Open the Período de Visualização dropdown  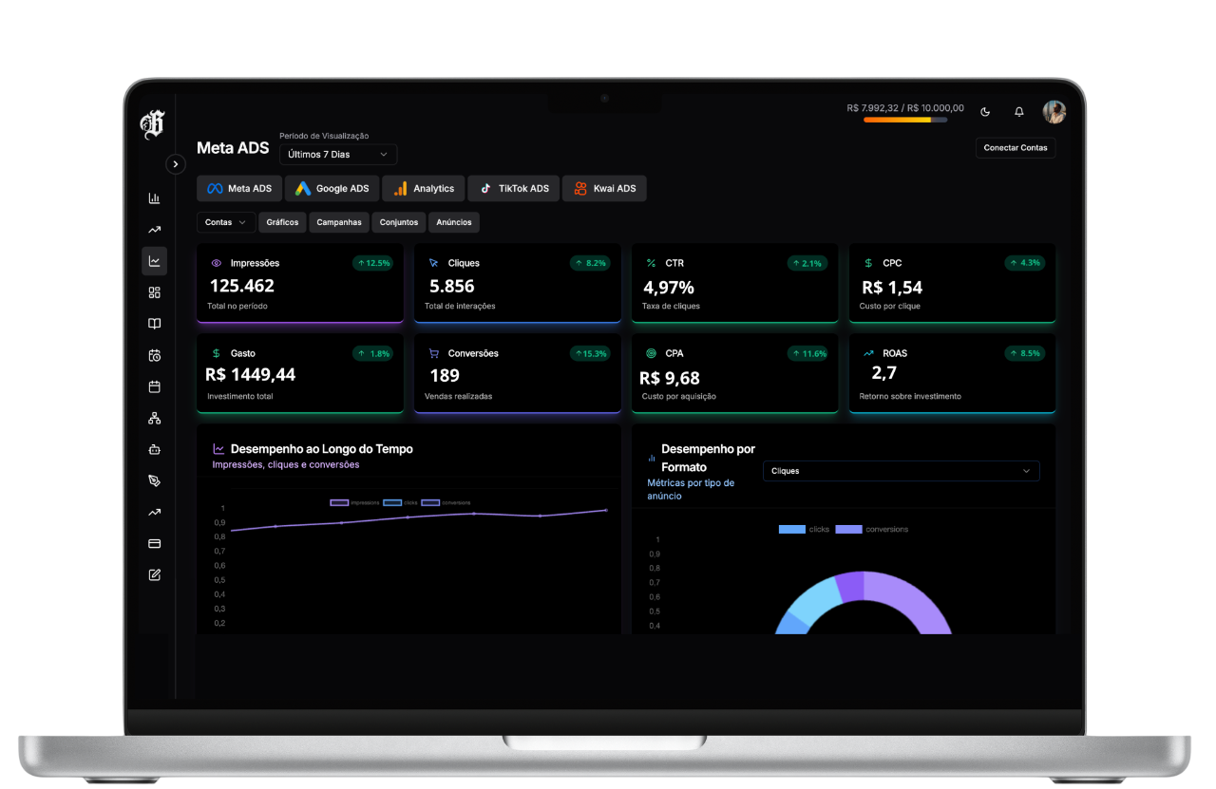[x=337, y=154]
